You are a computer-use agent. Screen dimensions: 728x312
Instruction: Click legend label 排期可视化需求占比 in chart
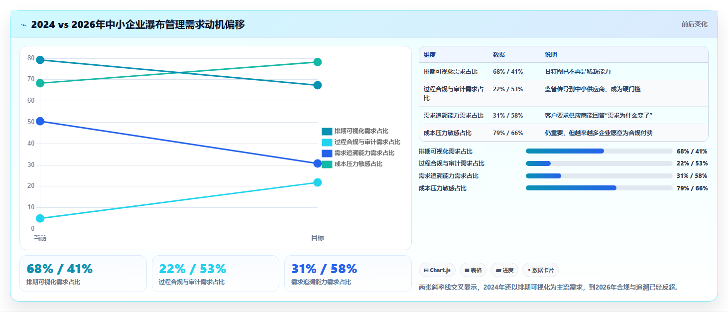point(362,132)
